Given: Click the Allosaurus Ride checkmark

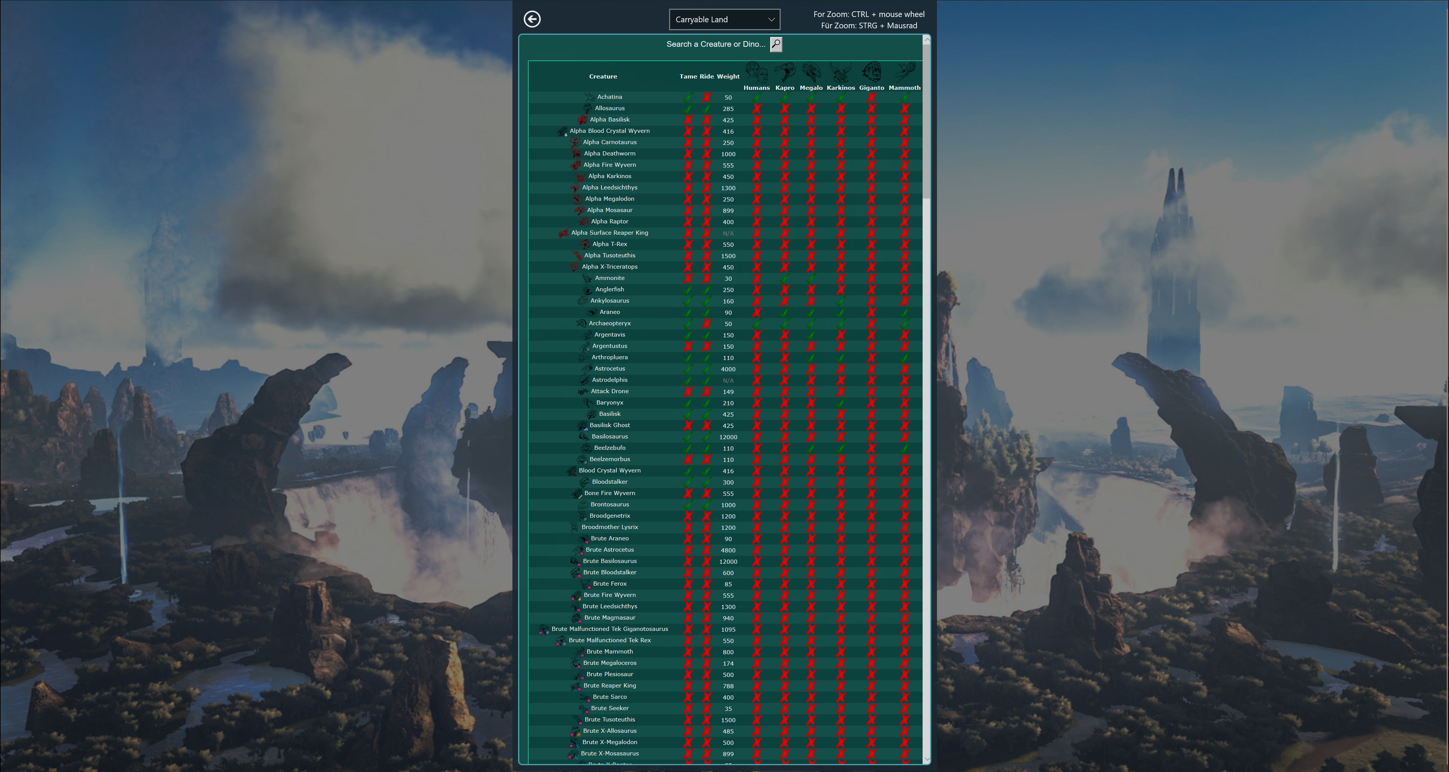Looking at the screenshot, I should [x=706, y=109].
